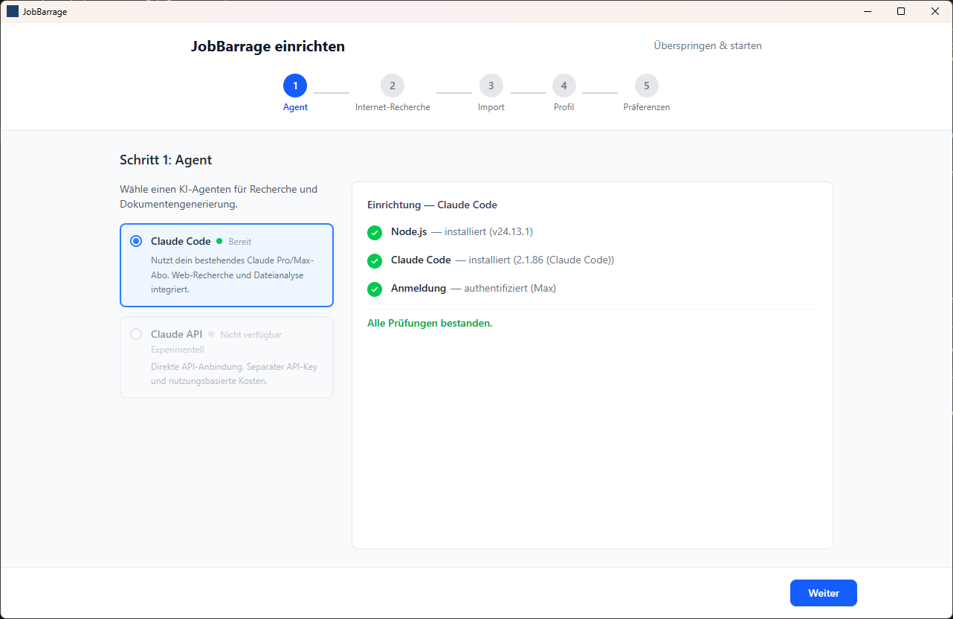Click the grey Nicht verfügbar status dot
953x619 pixels.
211,334
